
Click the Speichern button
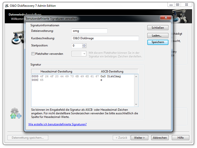tap(158, 42)
